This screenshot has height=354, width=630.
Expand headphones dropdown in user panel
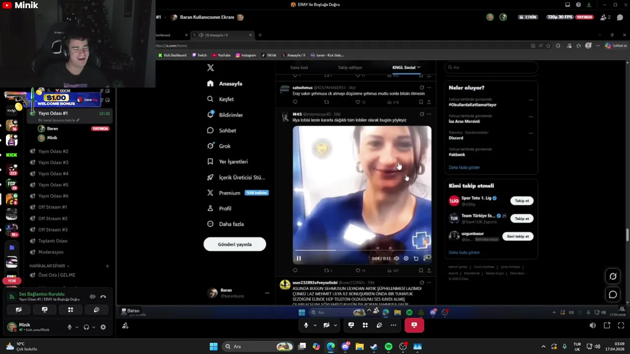(x=93, y=327)
